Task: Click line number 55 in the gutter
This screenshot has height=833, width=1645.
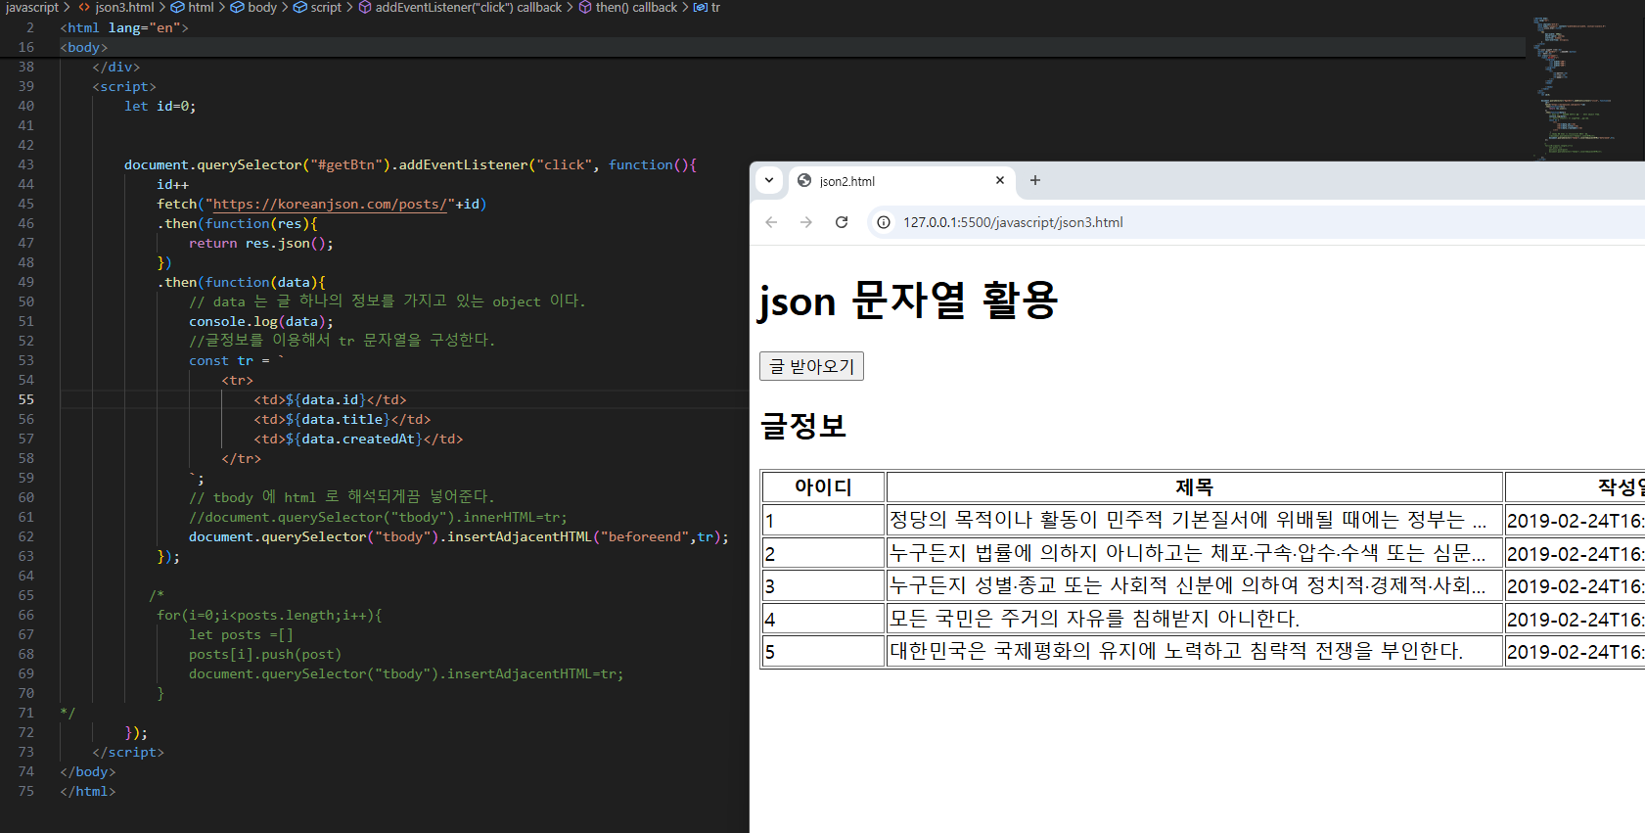Action: point(25,399)
